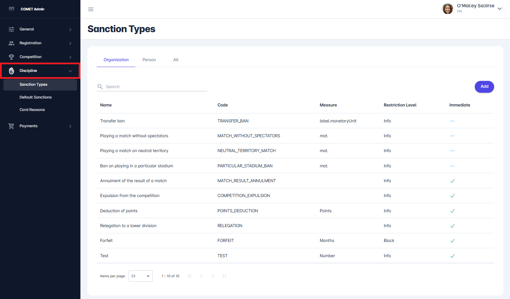Image resolution: width=510 pixels, height=299 pixels.
Task: Click the Payments shopping cart icon
Action: pyautogui.click(x=11, y=126)
